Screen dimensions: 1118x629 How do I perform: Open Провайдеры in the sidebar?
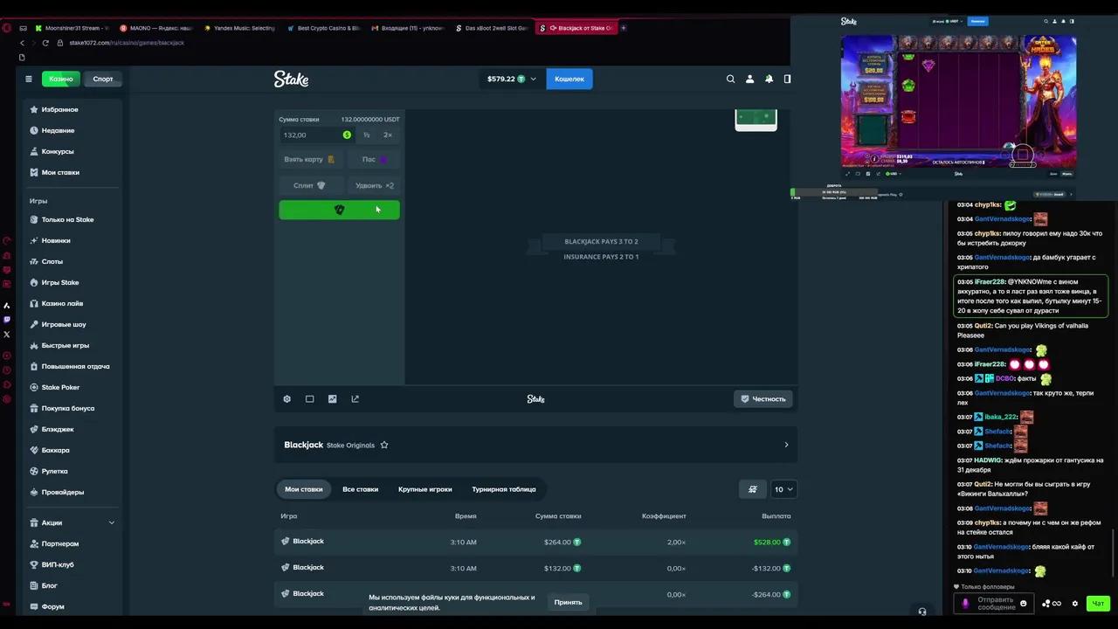pyautogui.click(x=71, y=493)
